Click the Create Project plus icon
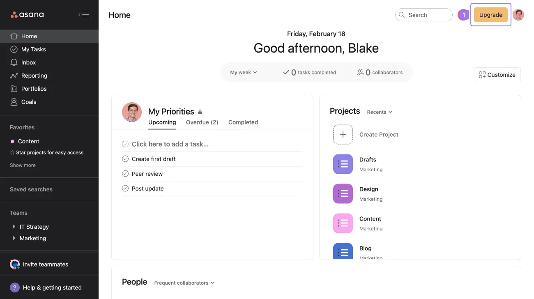Viewport: 534px width, 299px height. coord(343,134)
